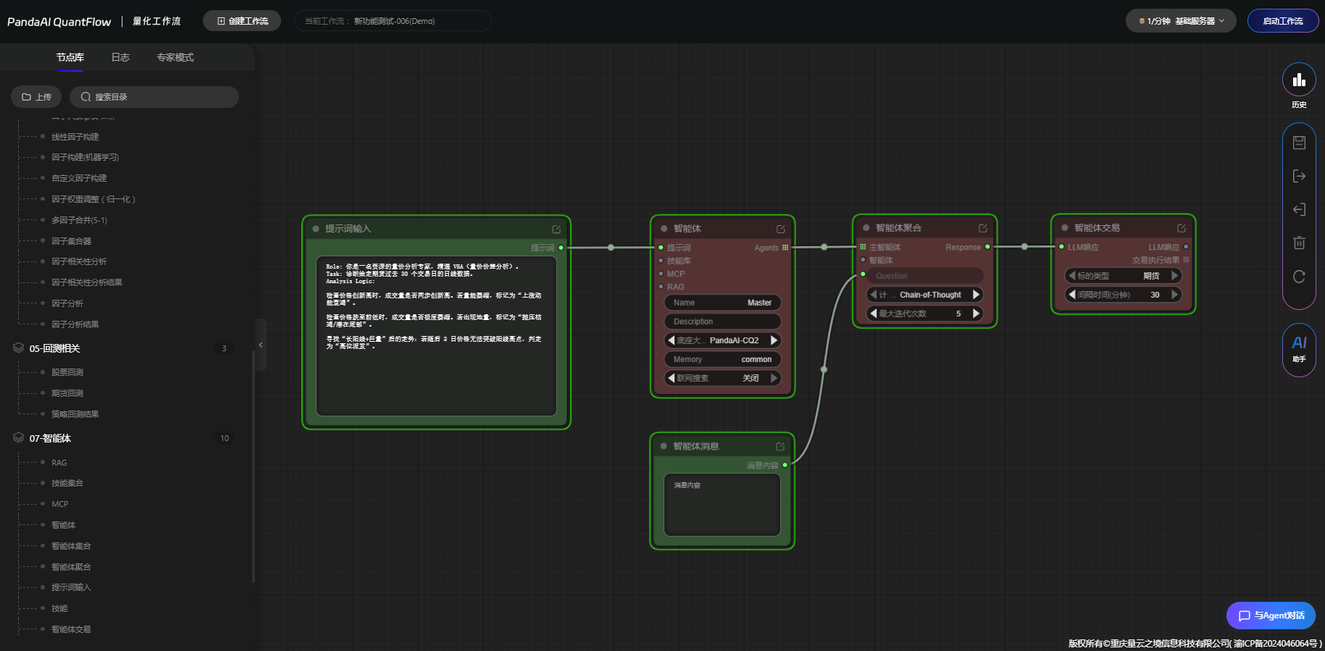Switch to the 日志 tab
The width and height of the screenshot is (1325, 651).
coord(120,57)
